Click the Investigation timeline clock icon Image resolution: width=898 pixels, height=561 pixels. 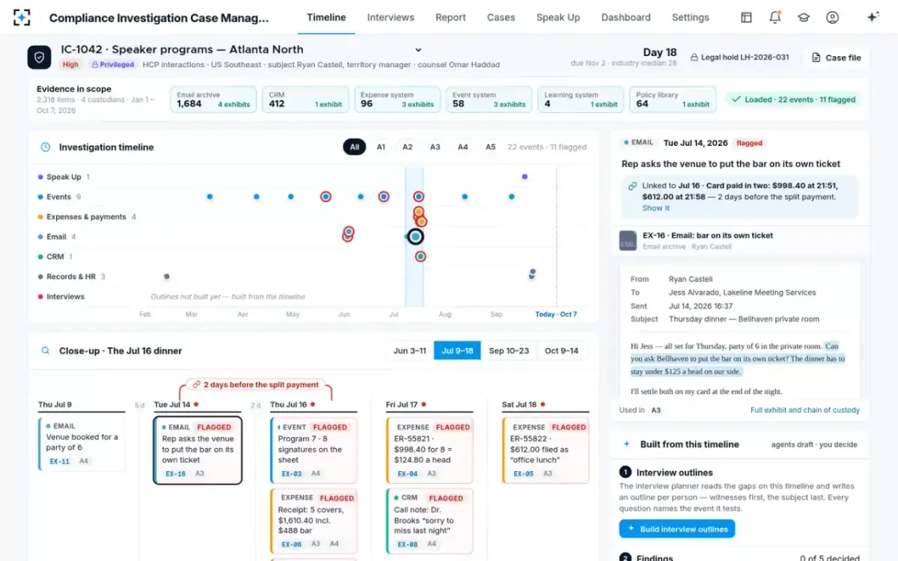click(45, 147)
